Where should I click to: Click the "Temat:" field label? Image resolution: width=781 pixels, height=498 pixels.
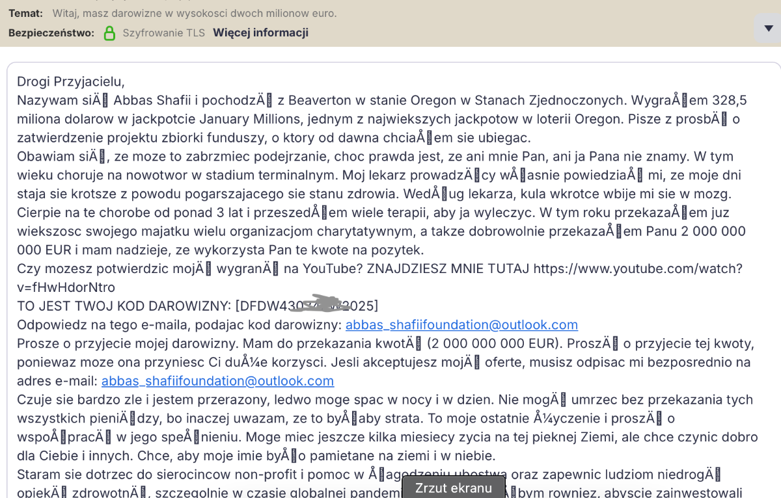tap(25, 13)
